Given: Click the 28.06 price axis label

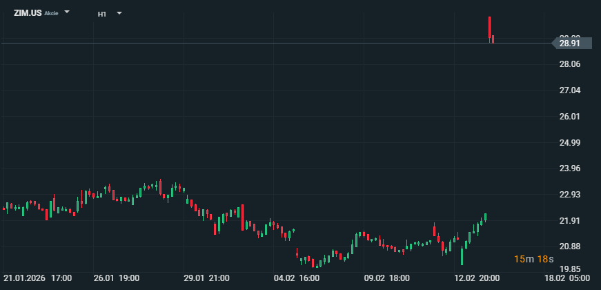Looking at the screenshot, I should [569, 64].
